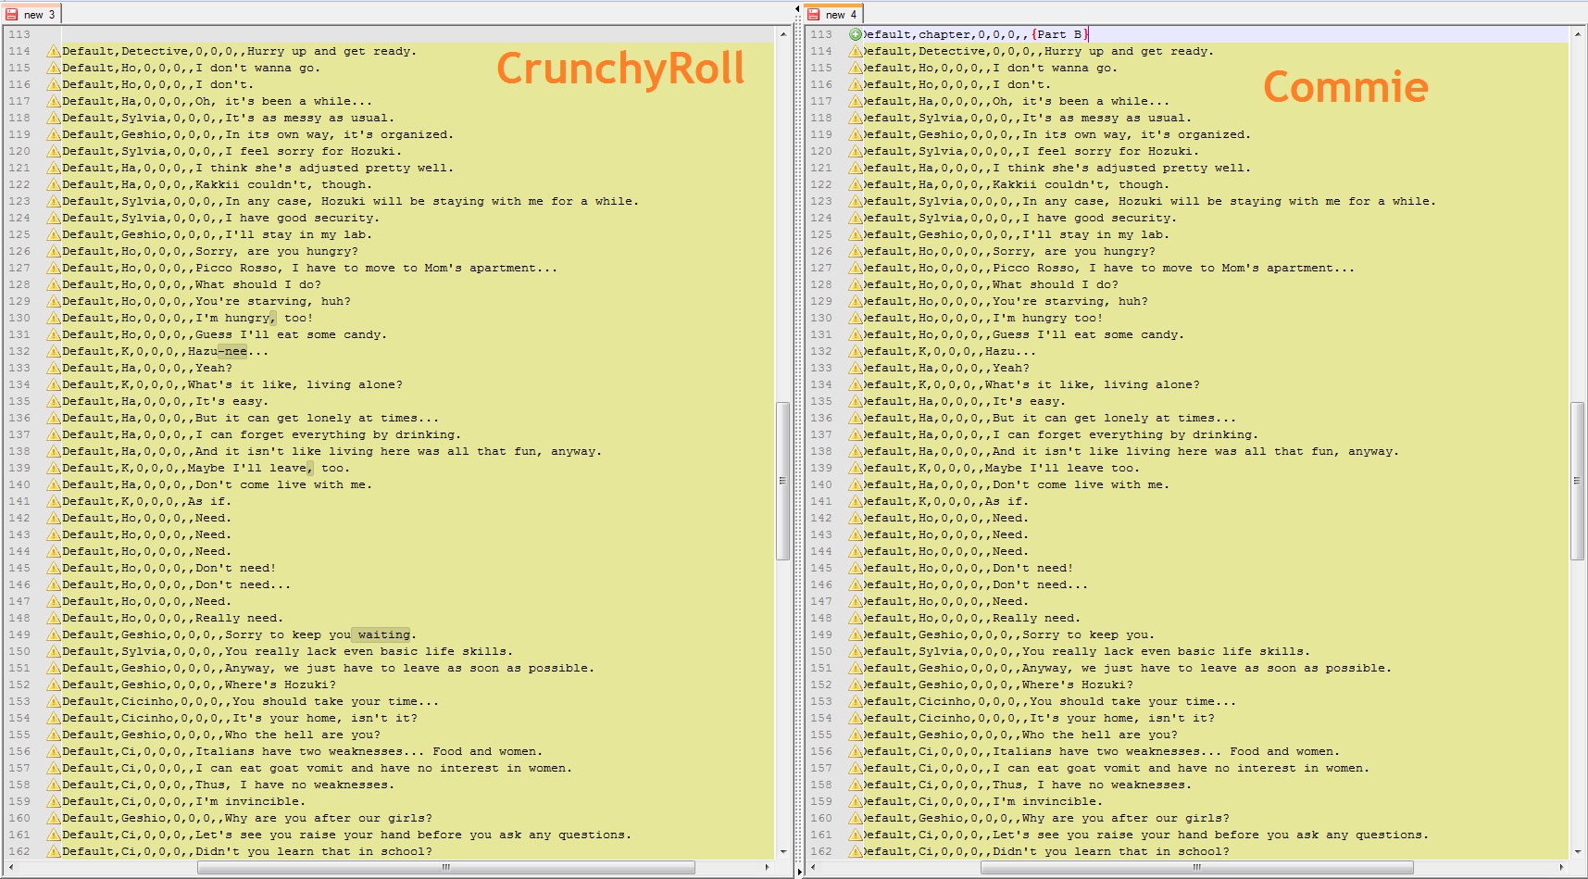Screen dimensions: 1588x879
Task: Click the warning icon on line 130 in new 3
Action: [x=54, y=318]
